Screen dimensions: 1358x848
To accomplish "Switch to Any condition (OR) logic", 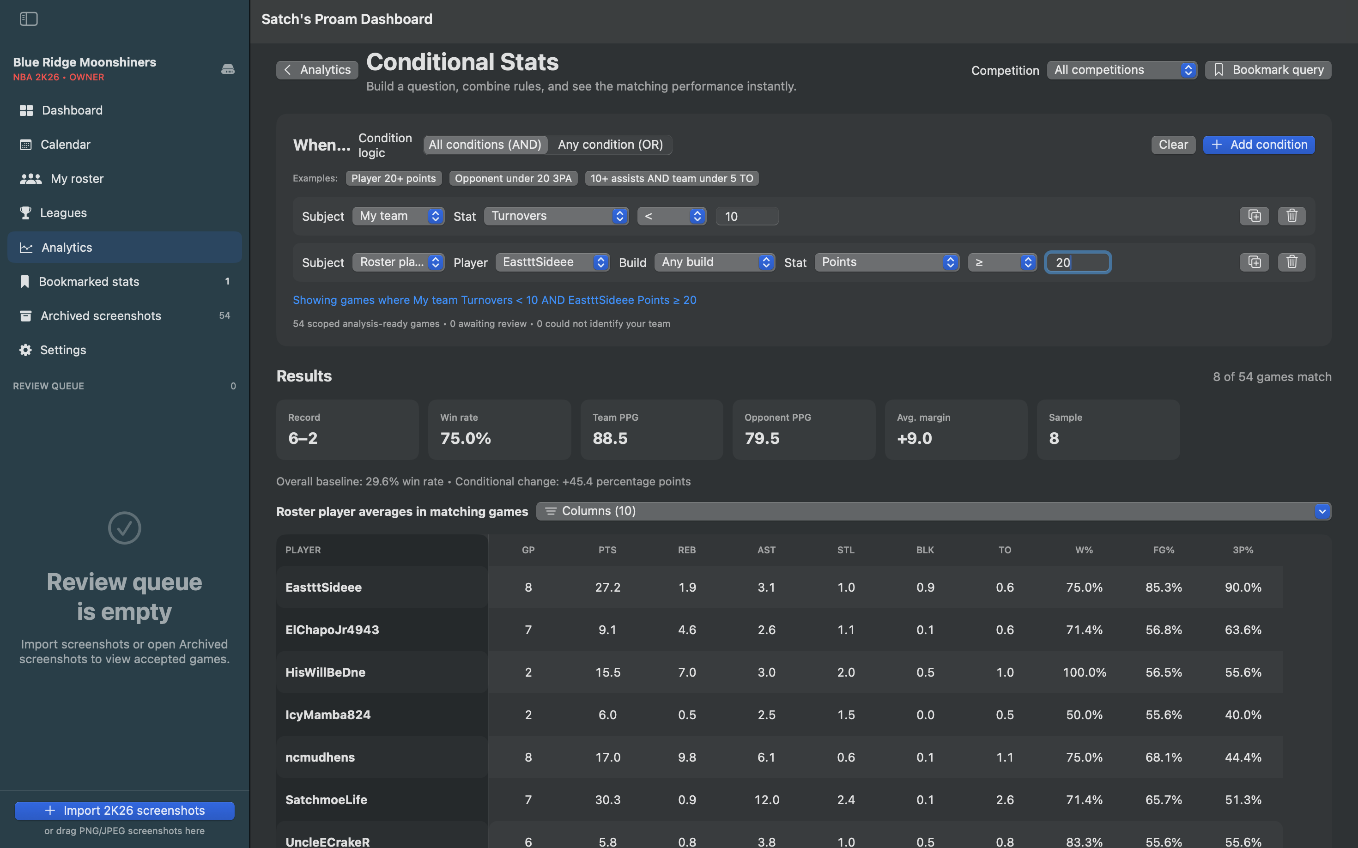I will click(x=610, y=145).
